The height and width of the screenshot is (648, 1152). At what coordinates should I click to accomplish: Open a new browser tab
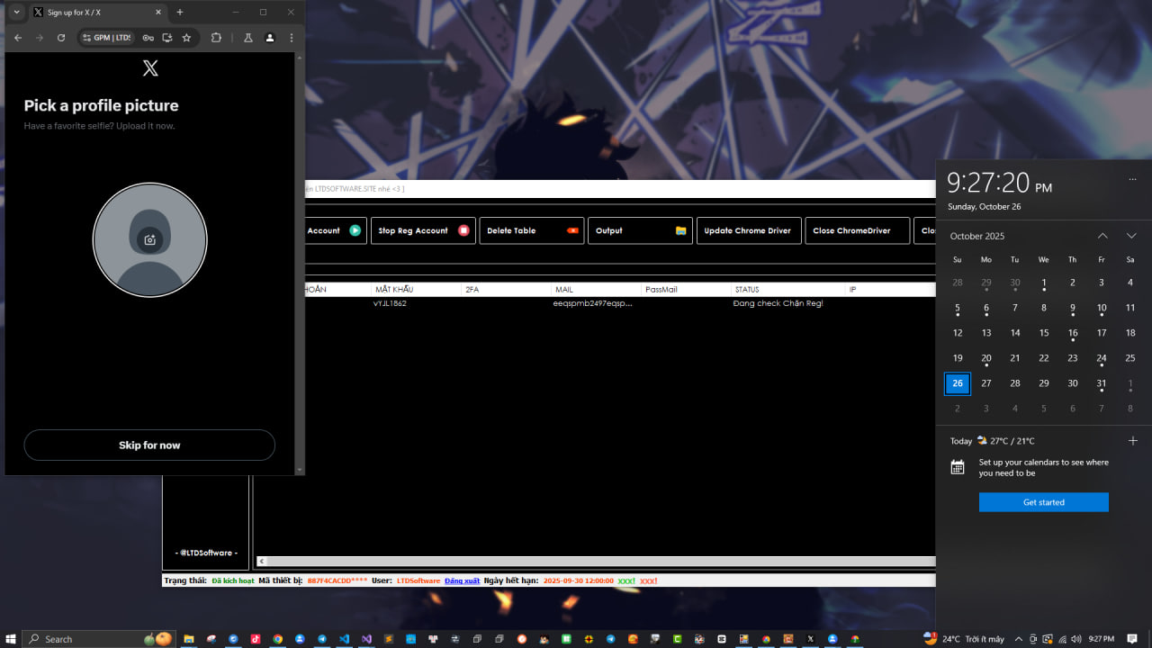(180, 13)
